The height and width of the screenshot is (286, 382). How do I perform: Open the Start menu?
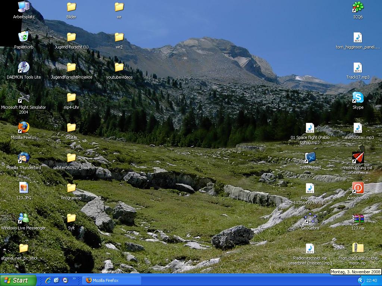[18, 280]
